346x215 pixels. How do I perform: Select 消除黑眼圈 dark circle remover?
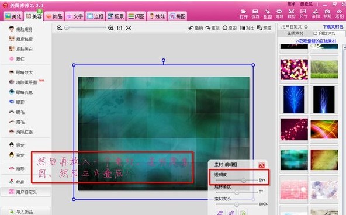(23, 82)
